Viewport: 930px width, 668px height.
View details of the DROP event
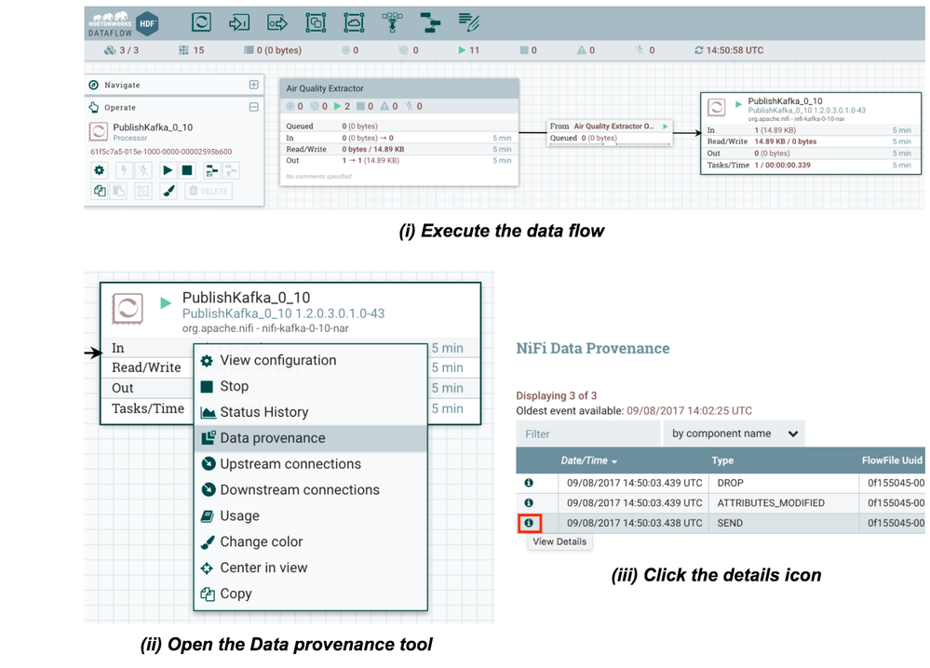pos(529,483)
